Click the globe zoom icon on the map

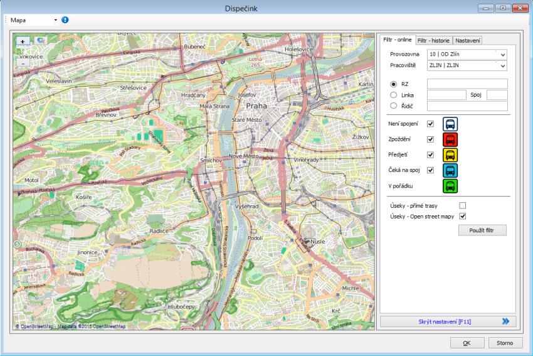tap(41, 41)
